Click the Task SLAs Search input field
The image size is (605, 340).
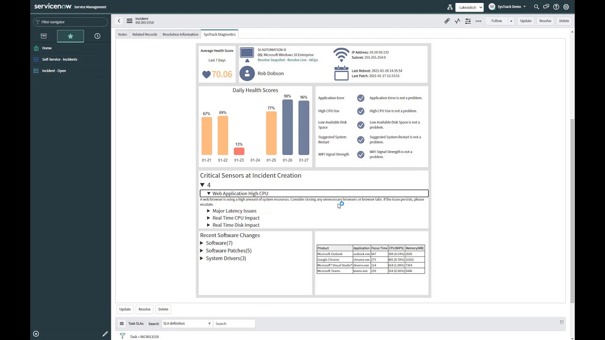point(234,323)
